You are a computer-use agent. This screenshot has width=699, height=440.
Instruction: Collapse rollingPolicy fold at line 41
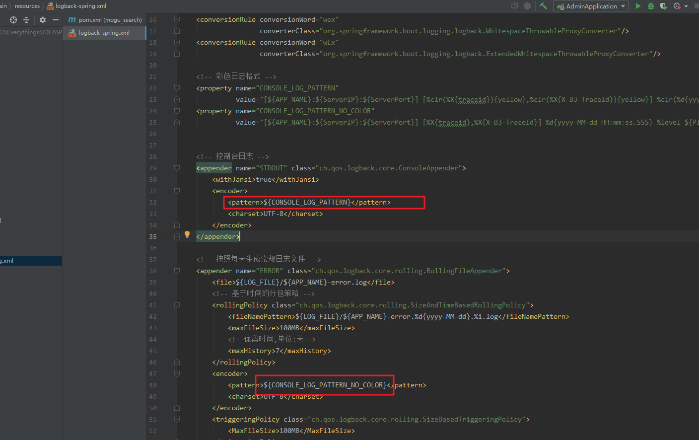(x=177, y=305)
